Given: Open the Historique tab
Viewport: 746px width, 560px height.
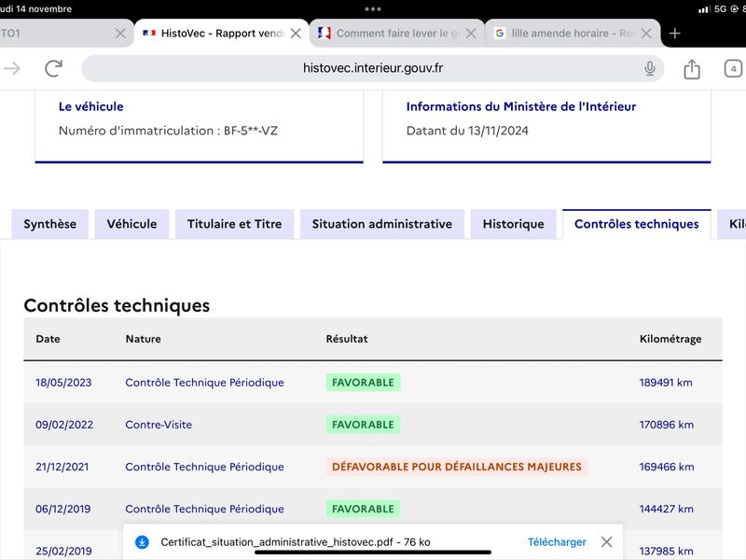Looking at the screenshot, I should coord(514,224).
